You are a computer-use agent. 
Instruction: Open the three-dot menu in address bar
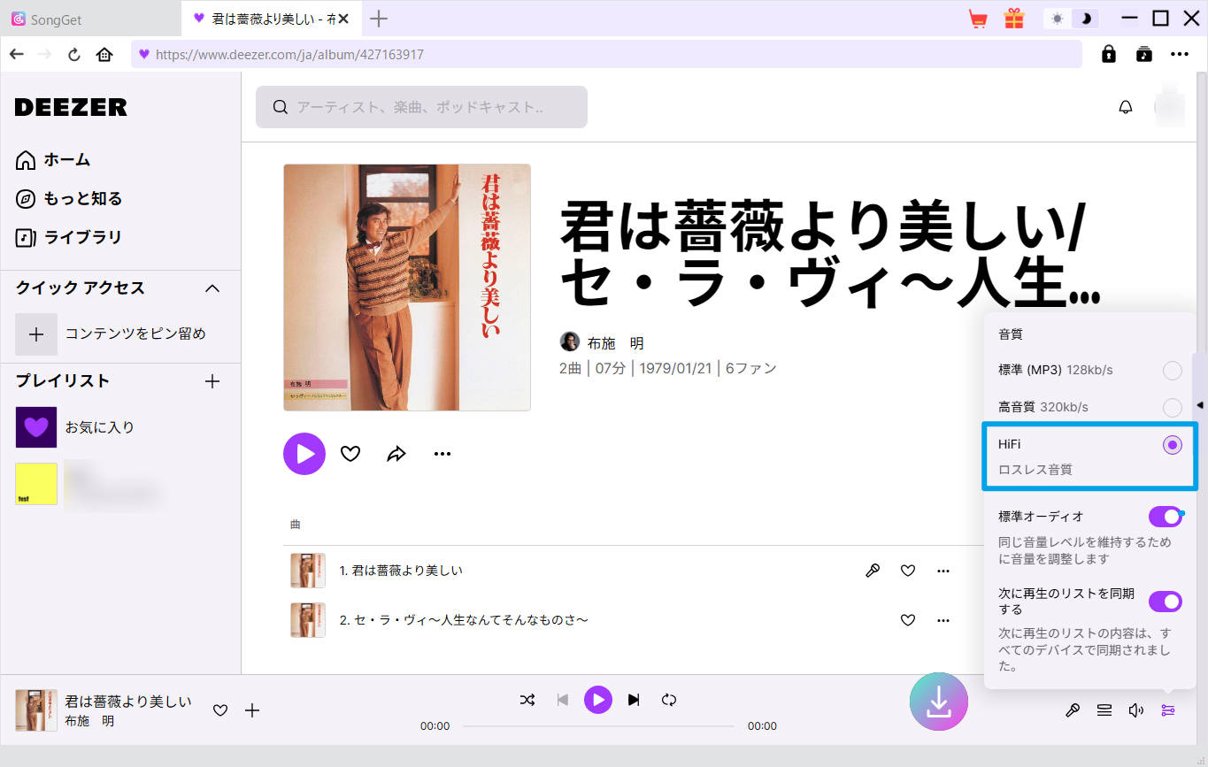(1180, 54)
